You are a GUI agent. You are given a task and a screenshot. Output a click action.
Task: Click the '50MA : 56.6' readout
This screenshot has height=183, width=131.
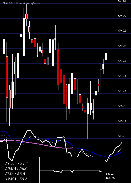point(17,169)
